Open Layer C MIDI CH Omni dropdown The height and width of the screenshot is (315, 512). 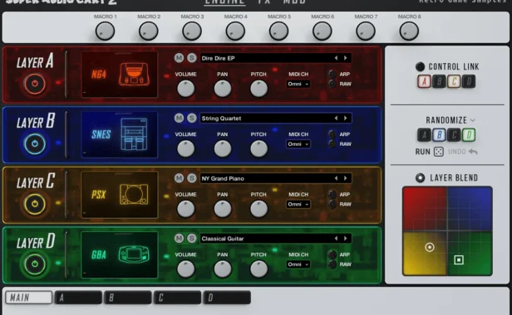click(x=298, y=204)
